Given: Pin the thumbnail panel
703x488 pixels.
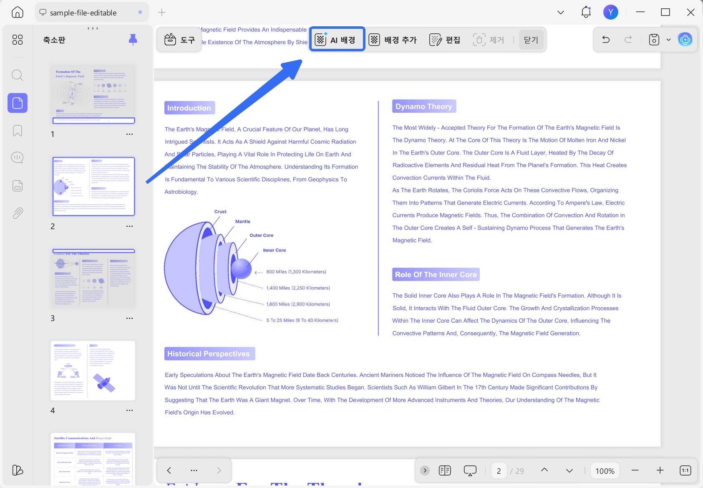Looking at the screenshot, I should pos(133,40).
